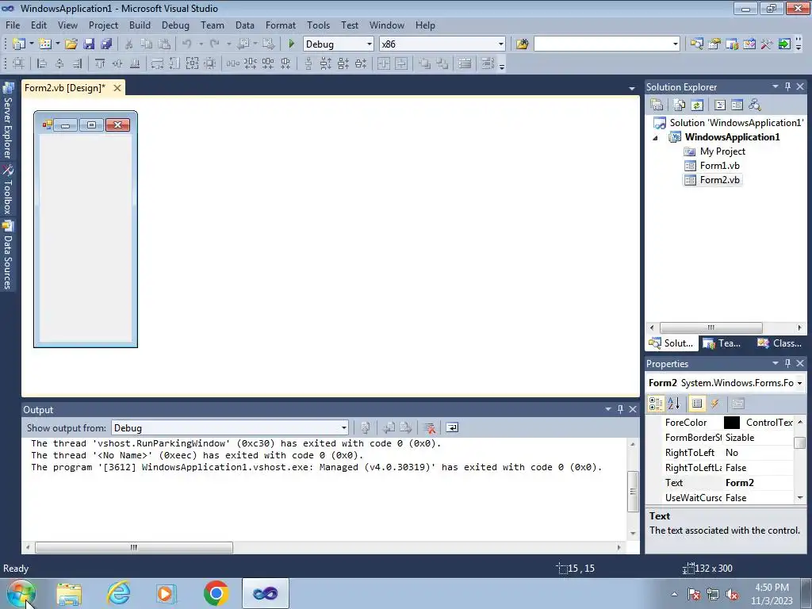
Task: Open the Properties Window toolbar icon
Action: coord(714,44)
